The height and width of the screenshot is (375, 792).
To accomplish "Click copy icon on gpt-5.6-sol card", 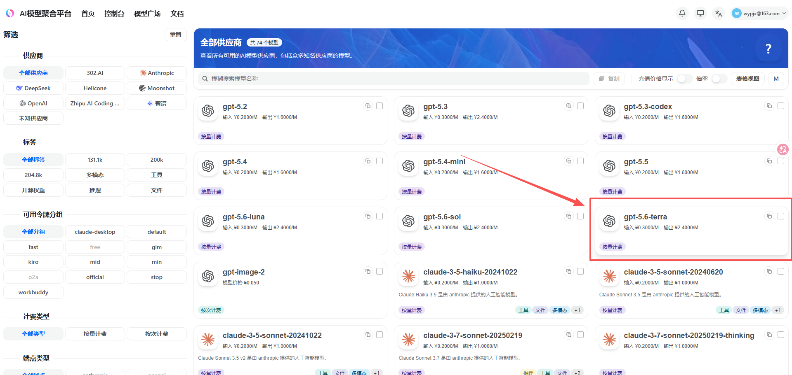I will [569, 216].
